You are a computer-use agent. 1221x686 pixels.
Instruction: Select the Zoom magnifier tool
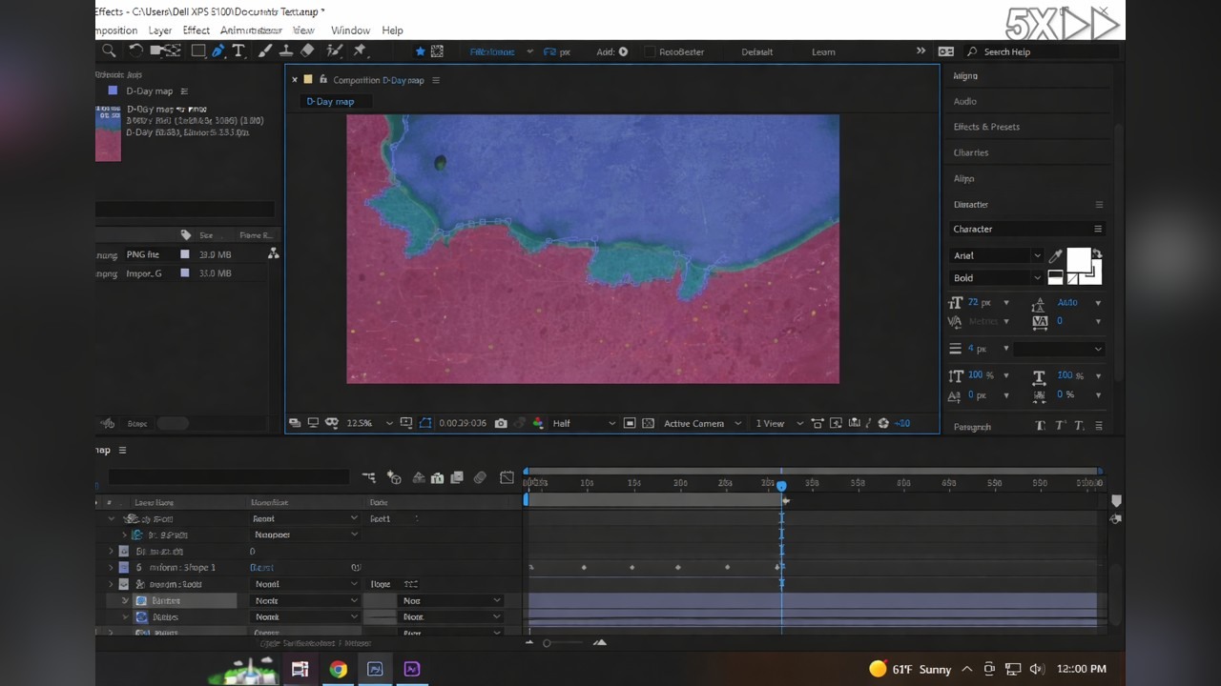(109, 51)
